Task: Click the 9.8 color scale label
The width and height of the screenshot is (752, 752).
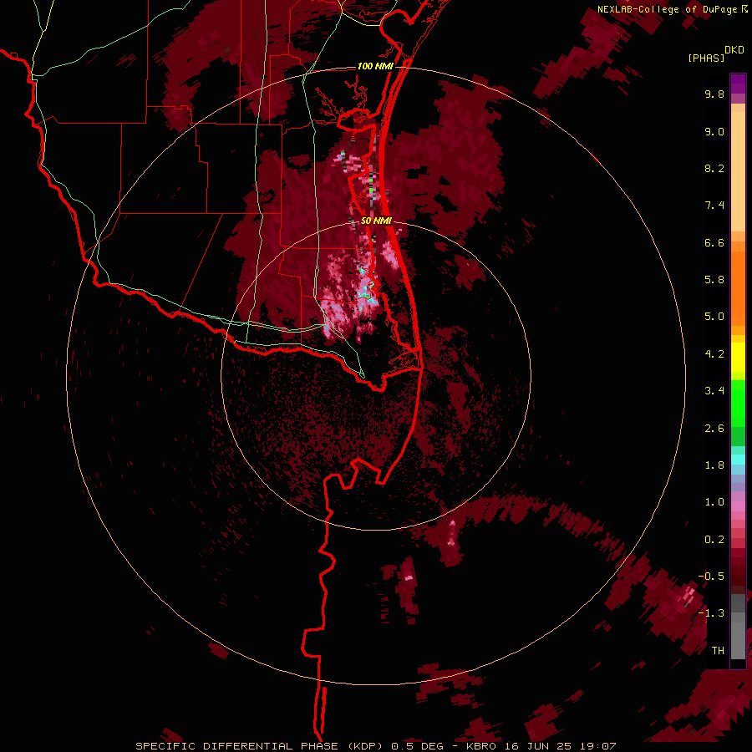Action: (x=714, y=94)
